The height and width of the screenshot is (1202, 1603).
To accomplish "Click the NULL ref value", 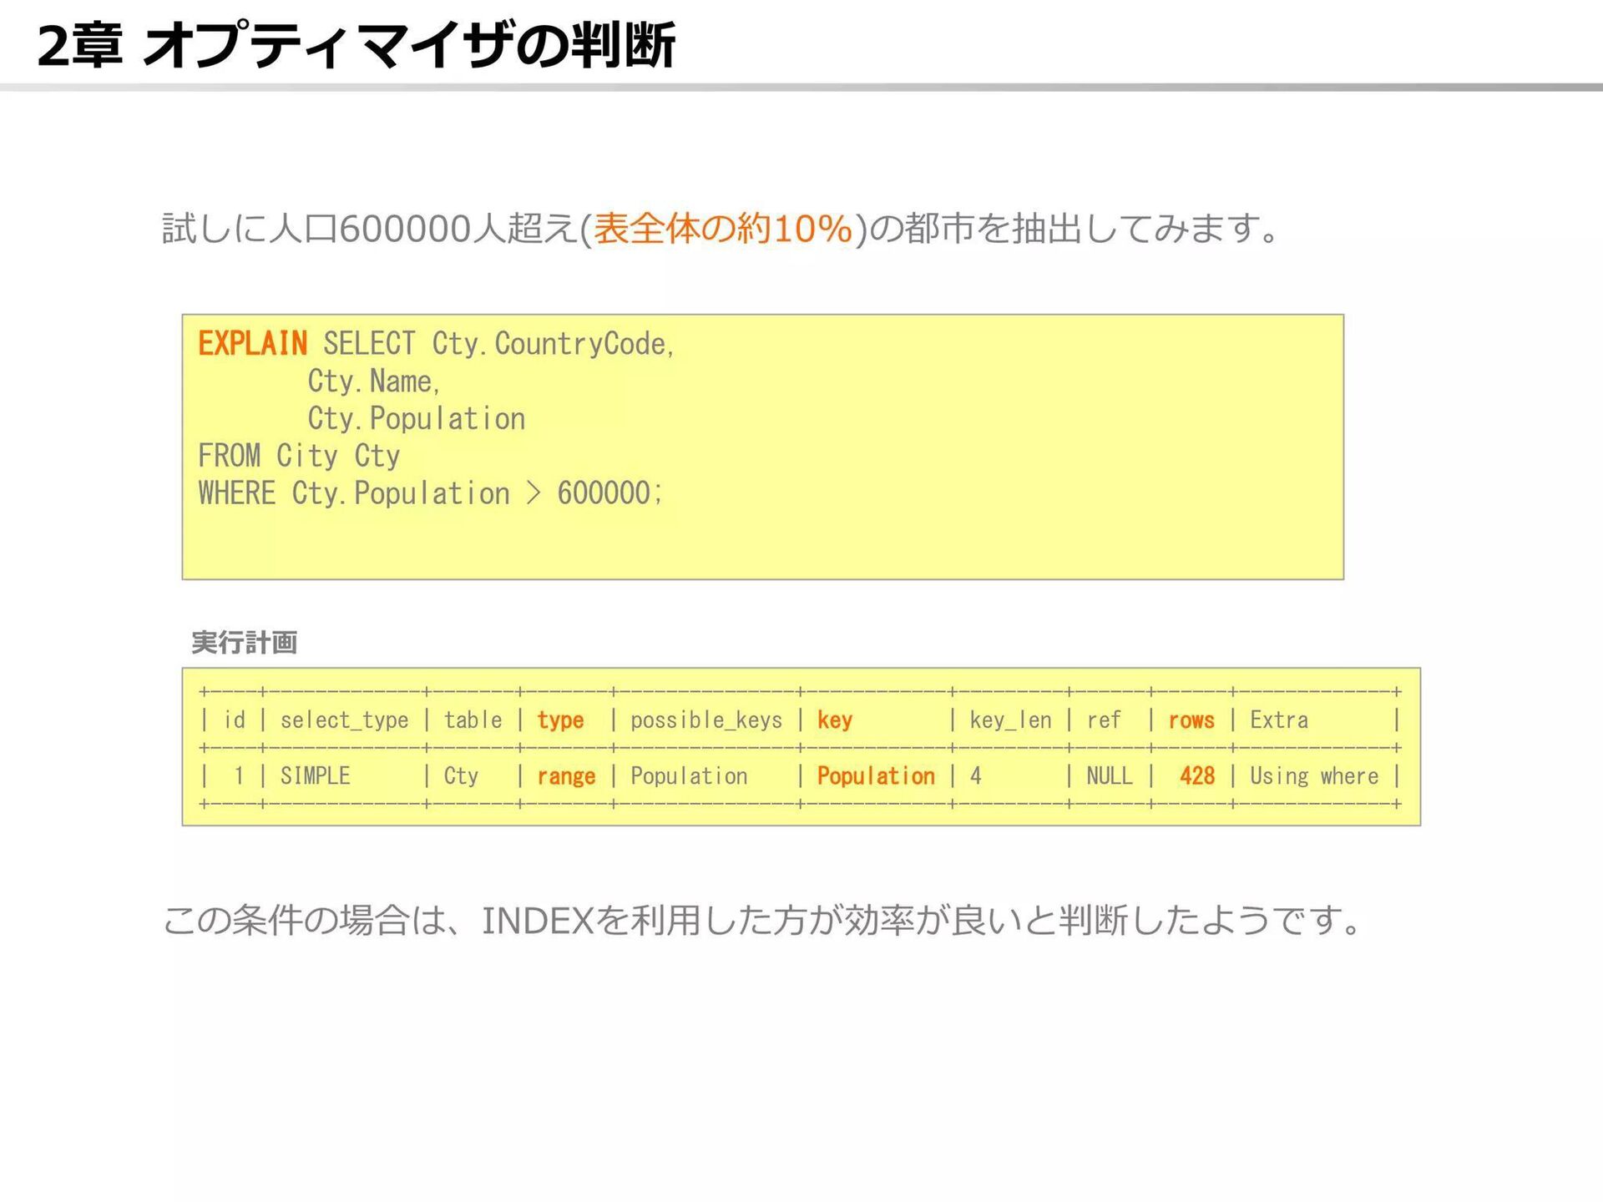I will 1109,776.
